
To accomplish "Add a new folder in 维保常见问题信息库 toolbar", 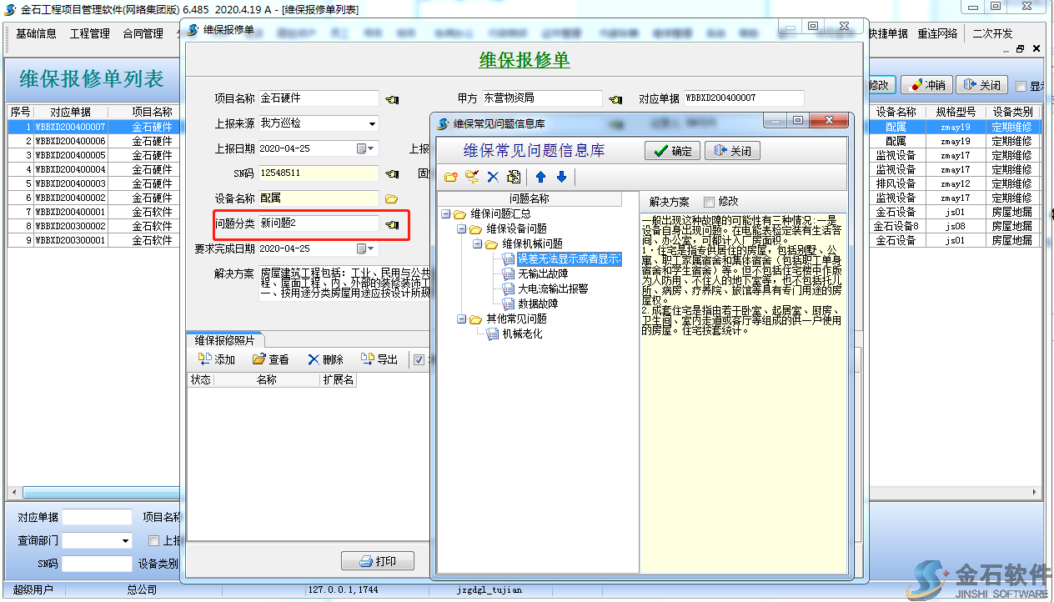I will pos(450,177).
